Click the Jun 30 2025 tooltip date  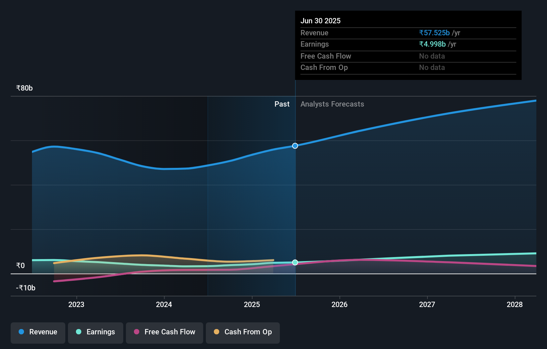320,21
